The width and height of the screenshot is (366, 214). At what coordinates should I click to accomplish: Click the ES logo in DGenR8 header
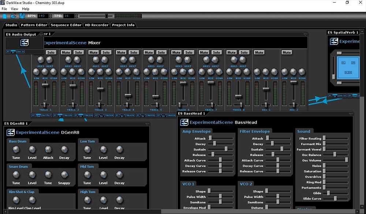10,132
